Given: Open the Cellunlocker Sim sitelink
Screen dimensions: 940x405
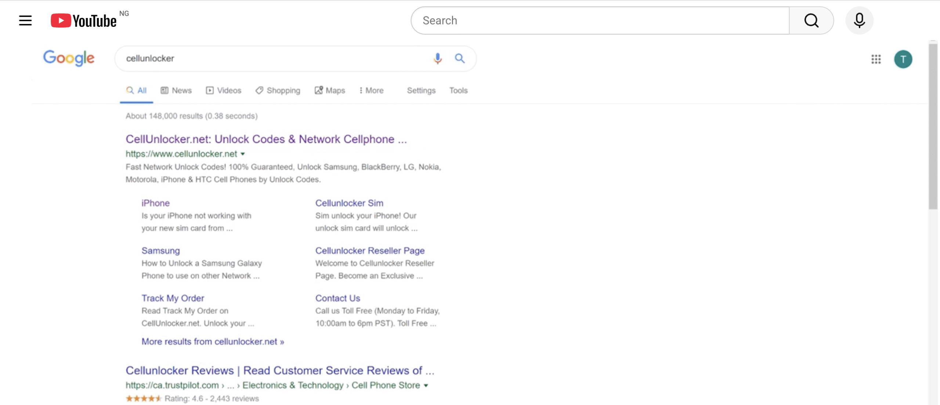Looking at the screenshot, I should pos(349,203).
